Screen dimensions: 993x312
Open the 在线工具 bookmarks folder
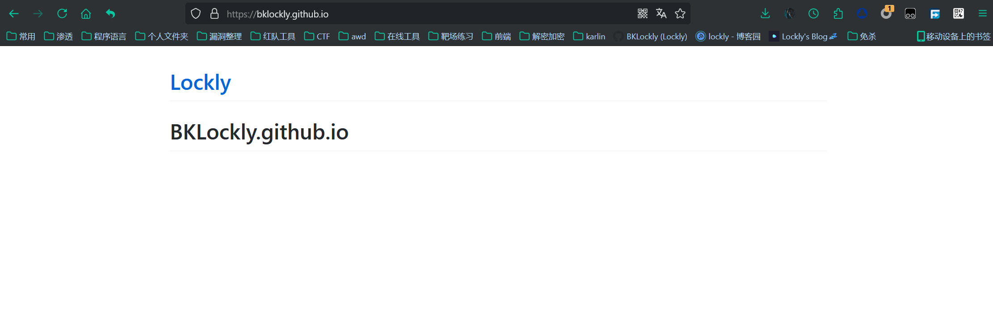pos(397,36)
